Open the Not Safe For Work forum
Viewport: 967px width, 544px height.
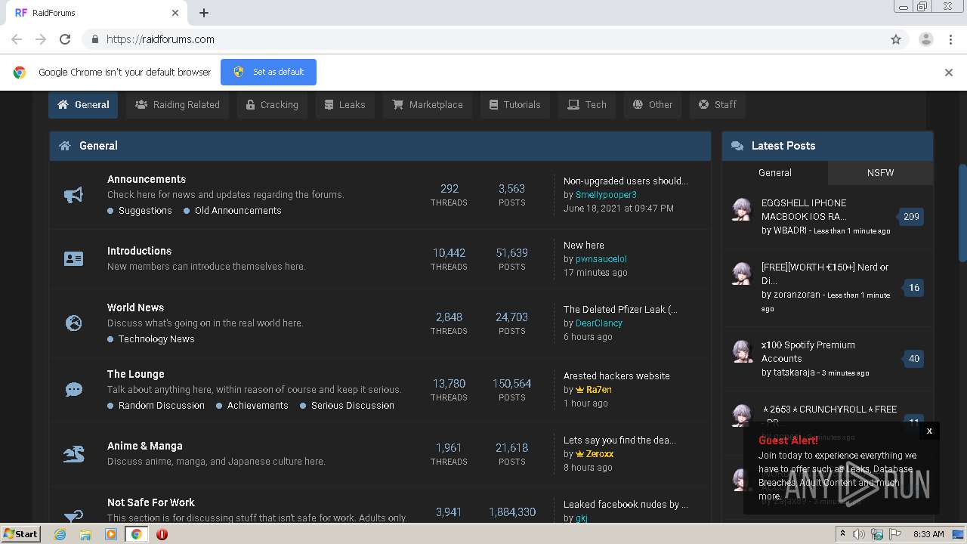151,502
